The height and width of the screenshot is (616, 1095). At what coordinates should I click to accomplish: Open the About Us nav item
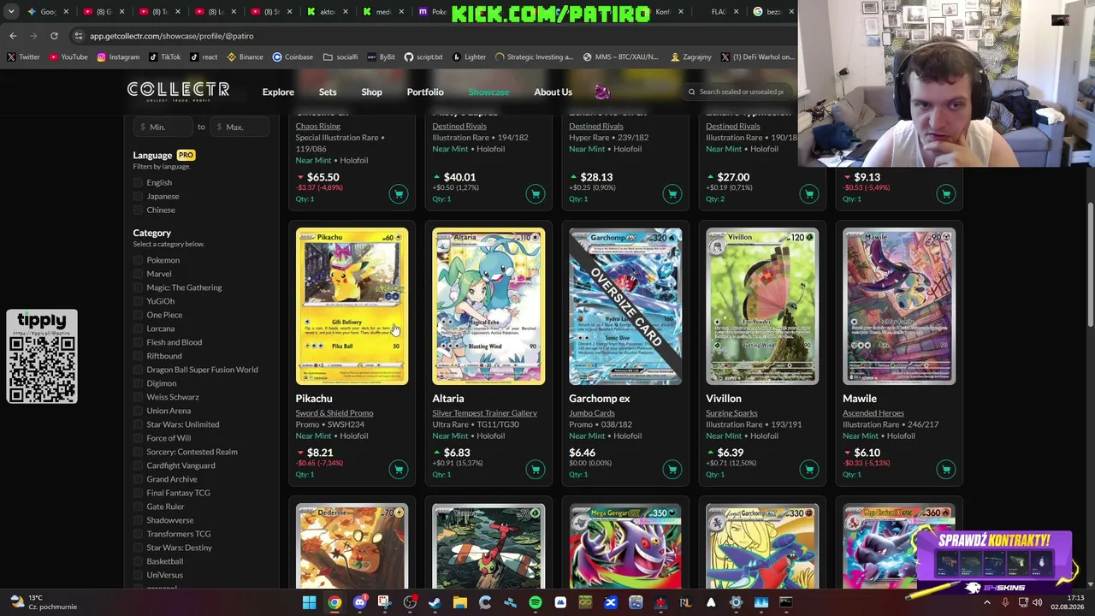[x=553, y=92]
